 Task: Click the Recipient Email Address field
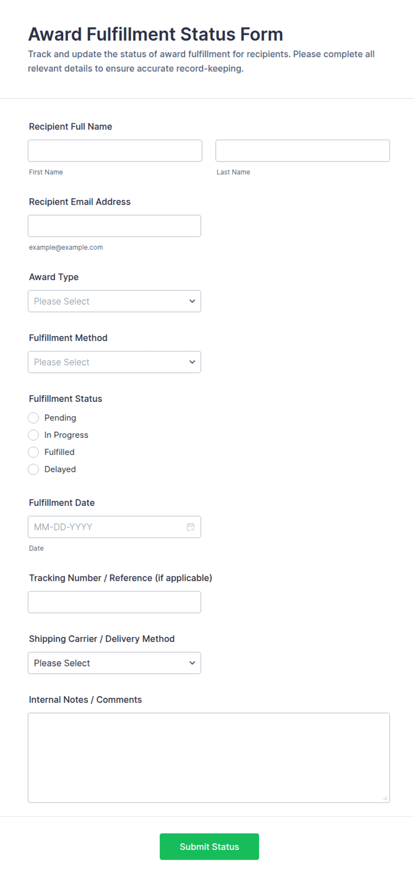tap(114, 226)
